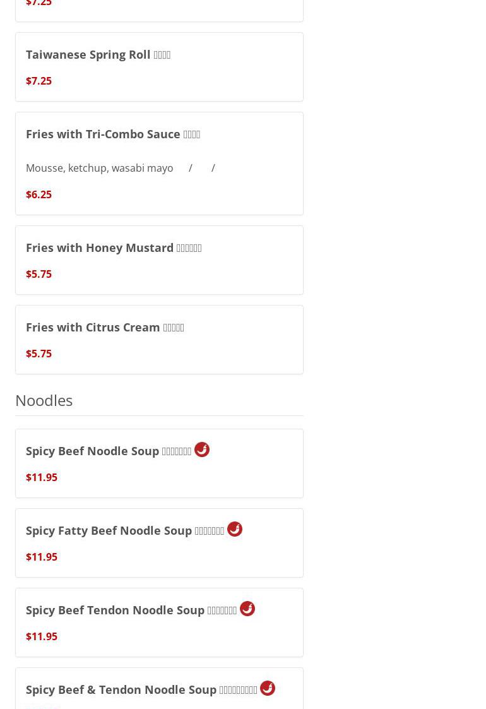
Task: Choose Spicy Beef Tendon Noodle Soup title
Action: coord(131,611)
